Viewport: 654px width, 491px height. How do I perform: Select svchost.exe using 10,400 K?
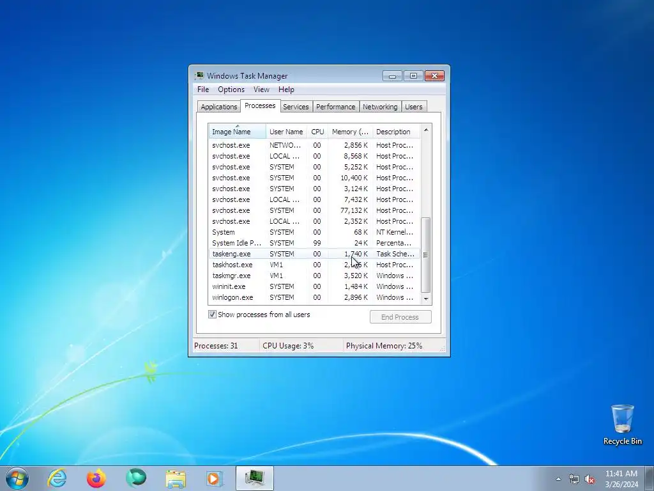[x=314, y=178]
